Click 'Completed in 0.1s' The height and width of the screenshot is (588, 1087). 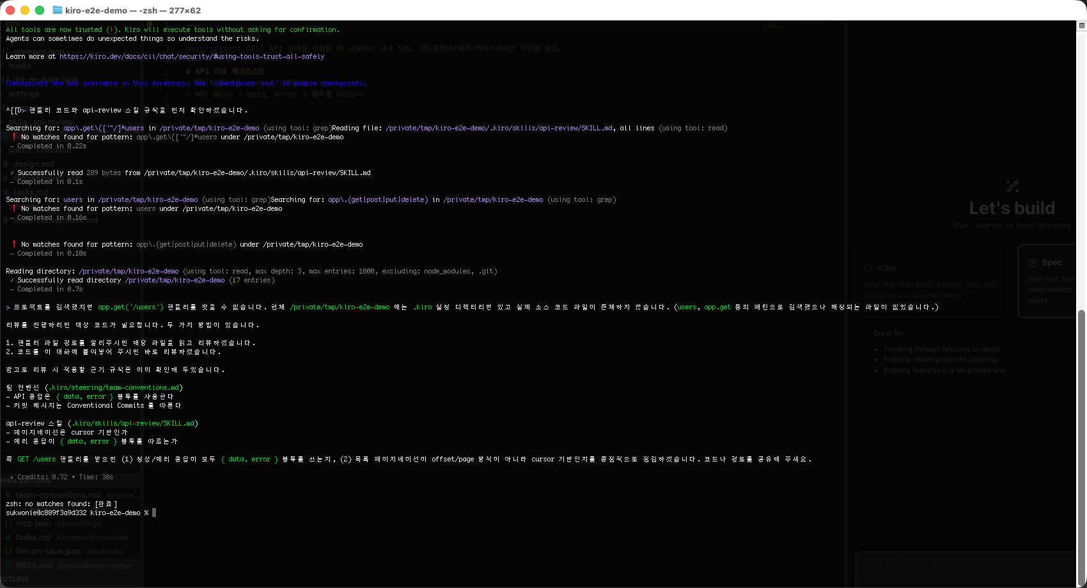click(x=50, y=182)
